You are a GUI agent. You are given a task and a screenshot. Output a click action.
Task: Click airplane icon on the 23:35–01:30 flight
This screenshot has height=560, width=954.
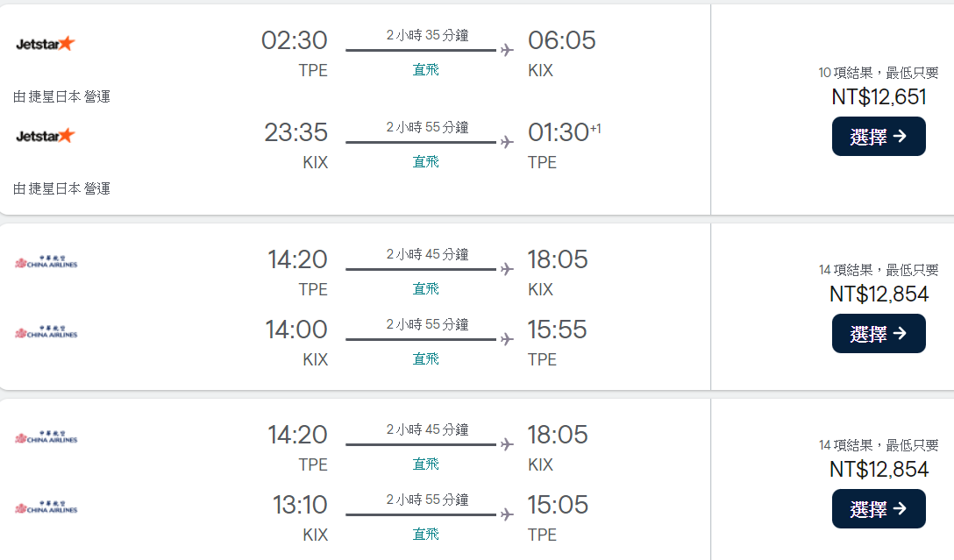(x=507, y=142)
